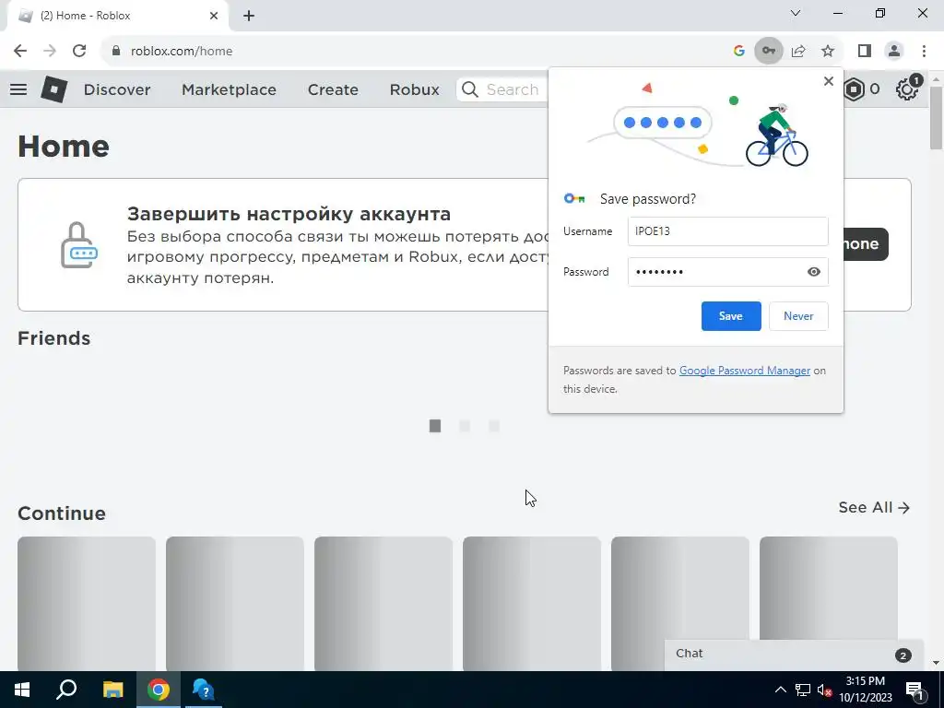This screenshot has width=944, height=708.
Task: Click the network tray icon
Action: [x=803, y=690]
